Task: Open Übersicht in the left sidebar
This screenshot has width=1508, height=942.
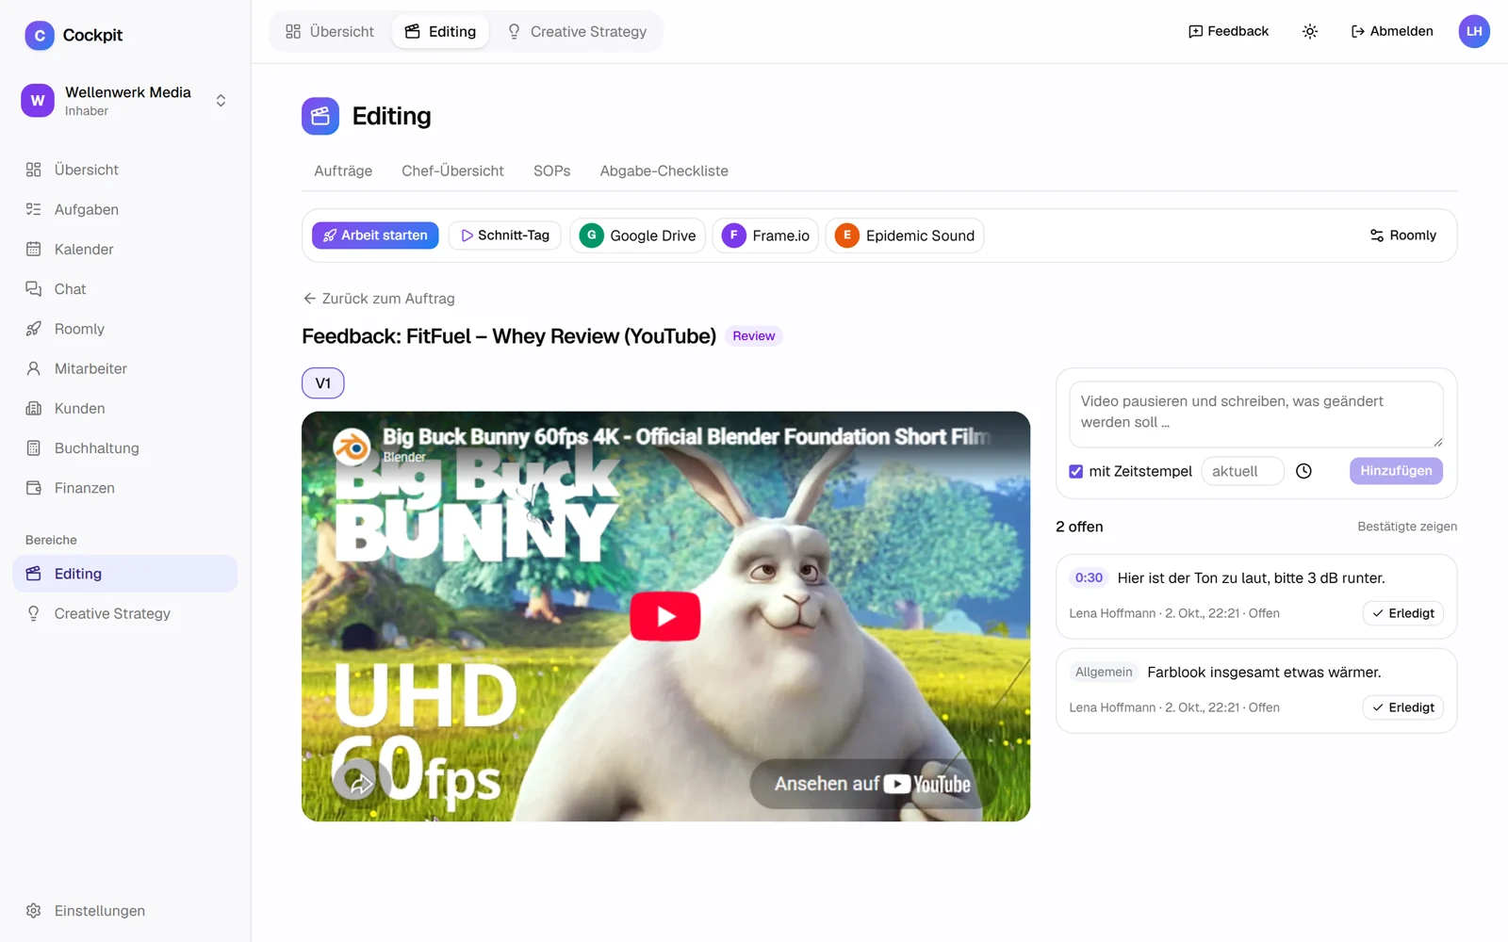Action: (125, 170)
